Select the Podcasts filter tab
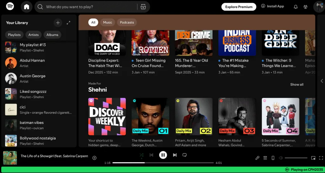The height and width of the screenshot is (173, 325). [127, 22]
